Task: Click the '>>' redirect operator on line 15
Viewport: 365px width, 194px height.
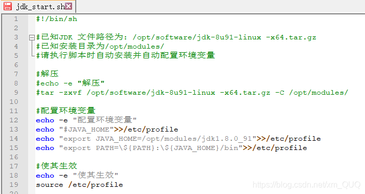Action: tap(247, 148)
